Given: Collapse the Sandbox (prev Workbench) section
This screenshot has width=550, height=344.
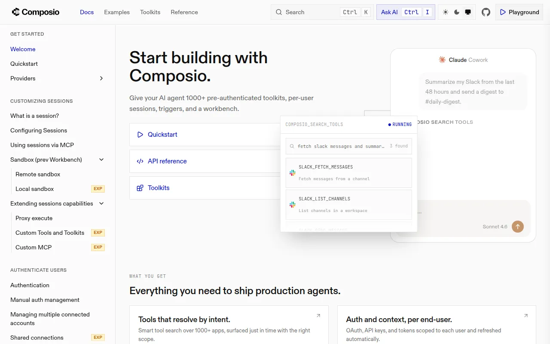Looking at the screenshot, I should pyautogui.click(x=101, y=160).
